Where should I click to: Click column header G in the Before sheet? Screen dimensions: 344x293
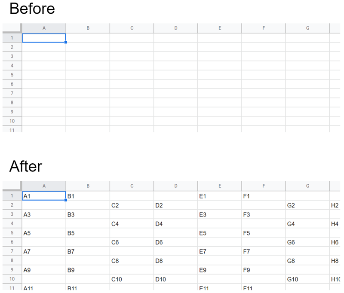[307, 27]
